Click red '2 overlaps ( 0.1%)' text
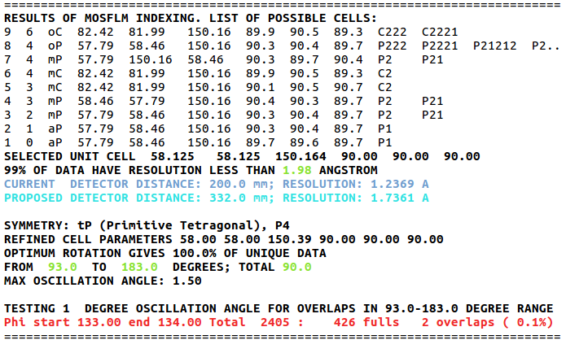 pos(487,322)
